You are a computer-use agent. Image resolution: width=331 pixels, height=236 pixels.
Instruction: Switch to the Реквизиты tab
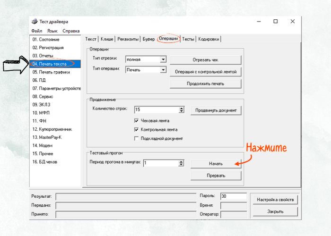point(128,39)
